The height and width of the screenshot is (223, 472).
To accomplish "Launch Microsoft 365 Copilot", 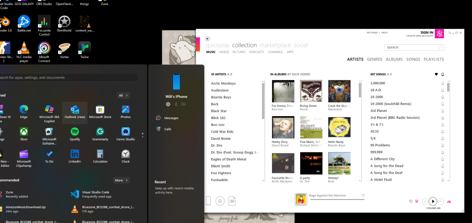I will click(49, 113).
